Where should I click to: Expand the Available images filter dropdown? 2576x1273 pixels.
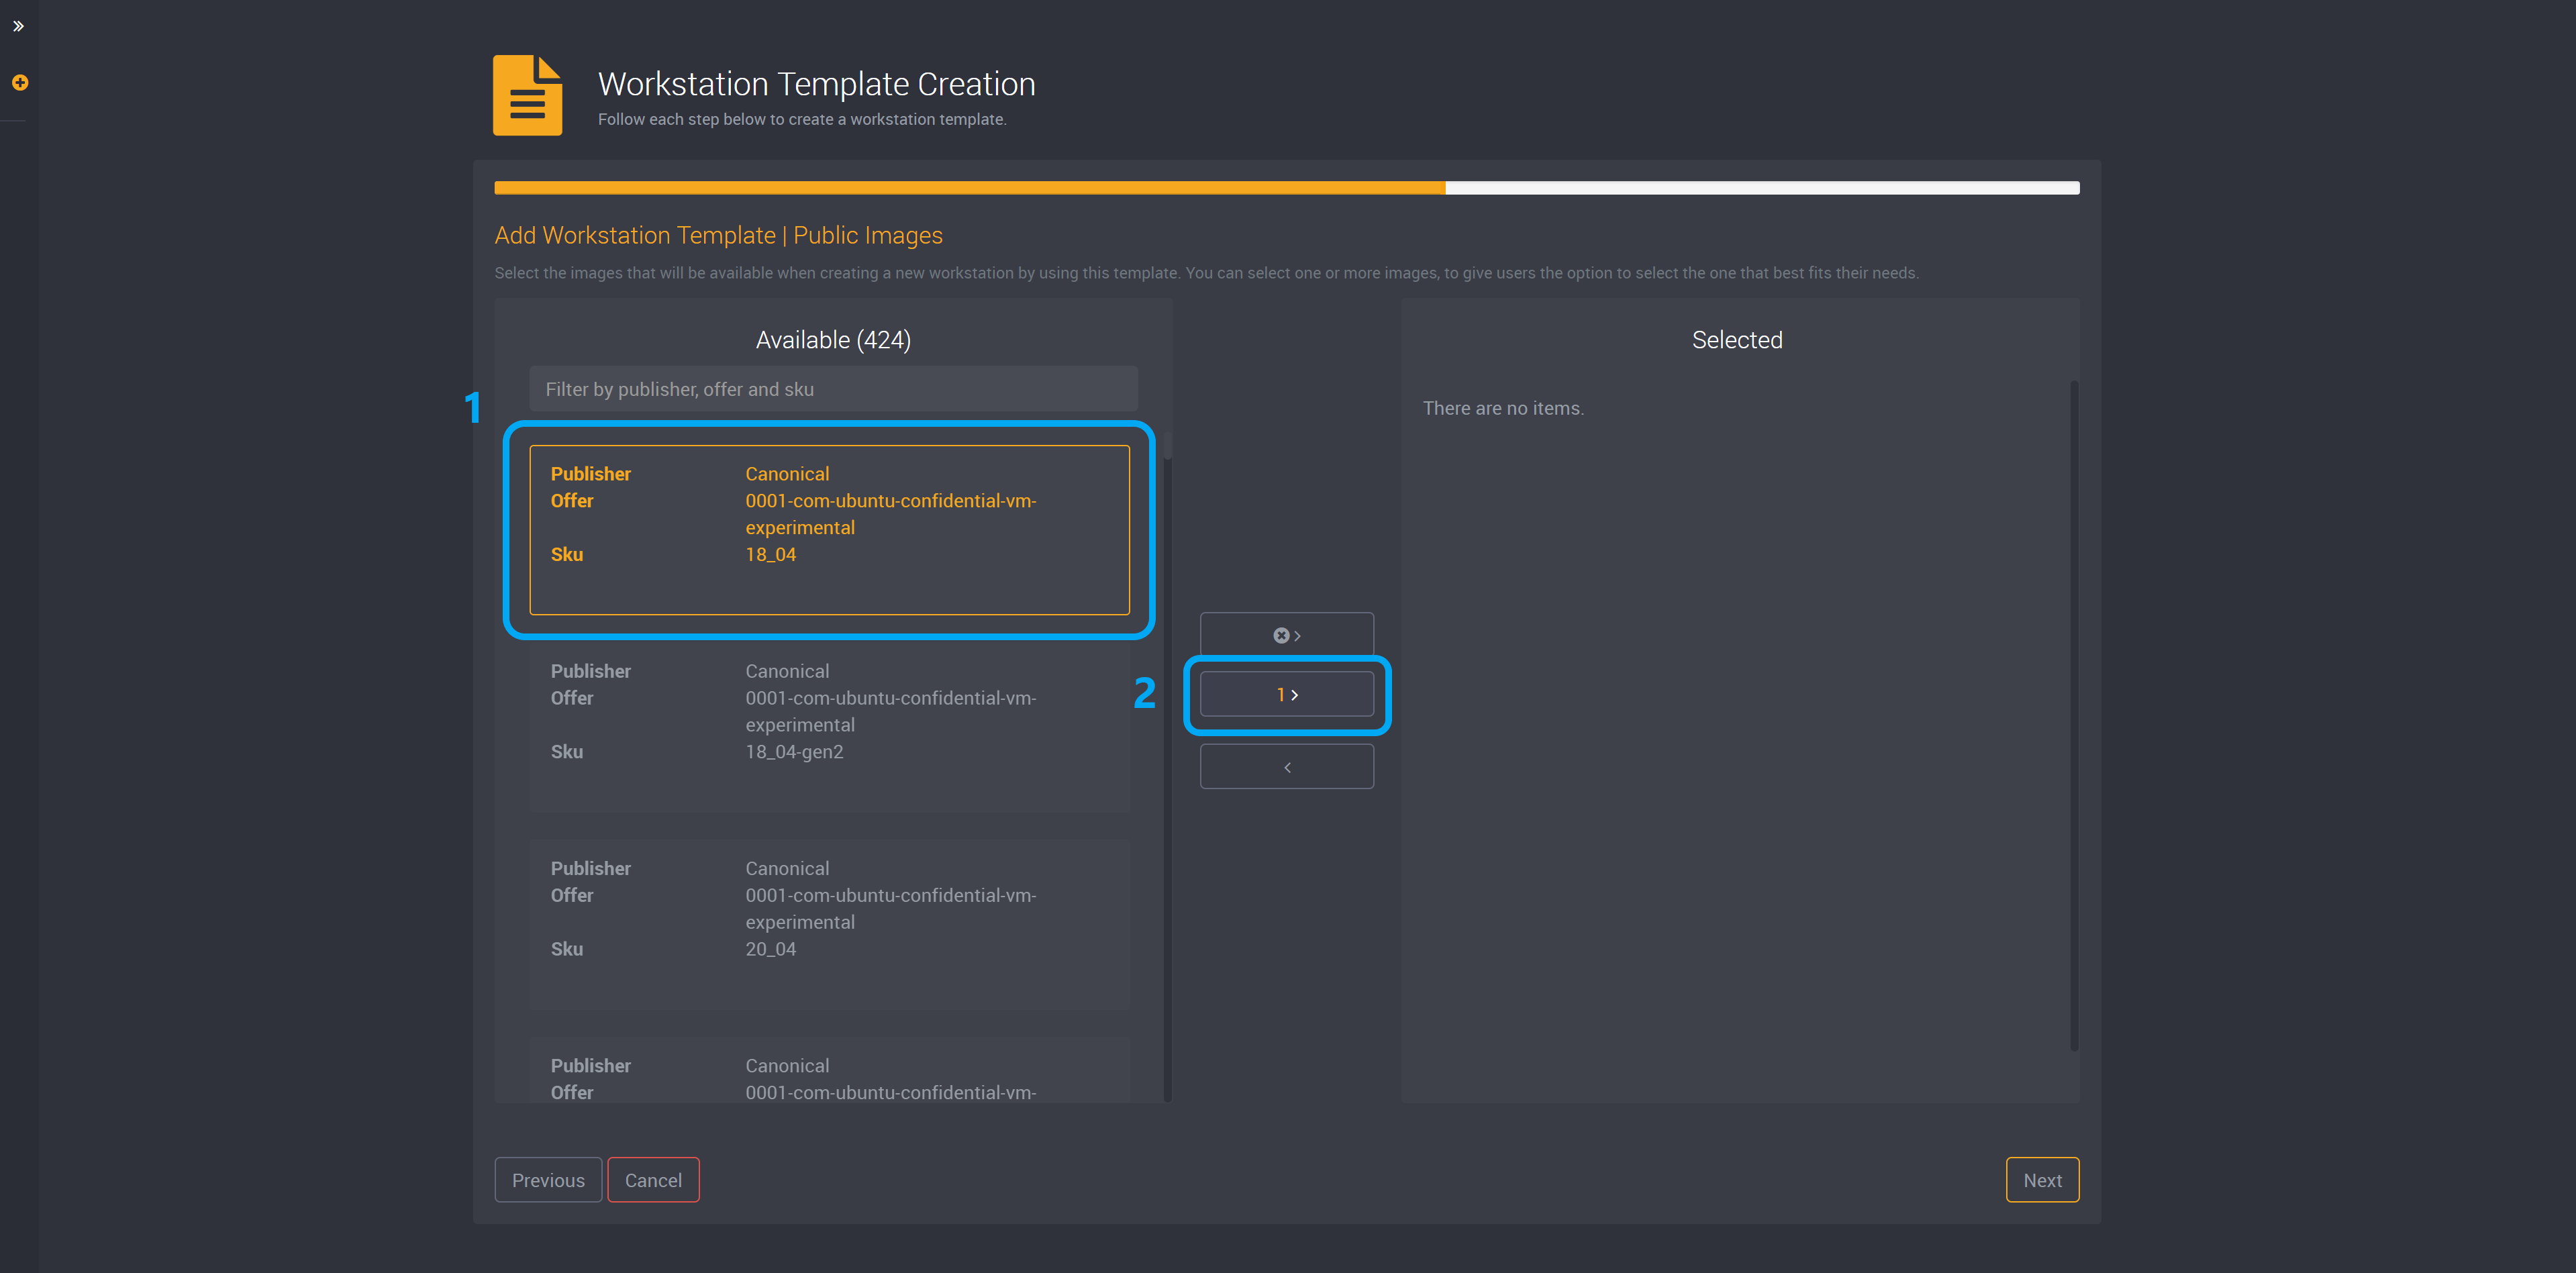pos(832,388)
